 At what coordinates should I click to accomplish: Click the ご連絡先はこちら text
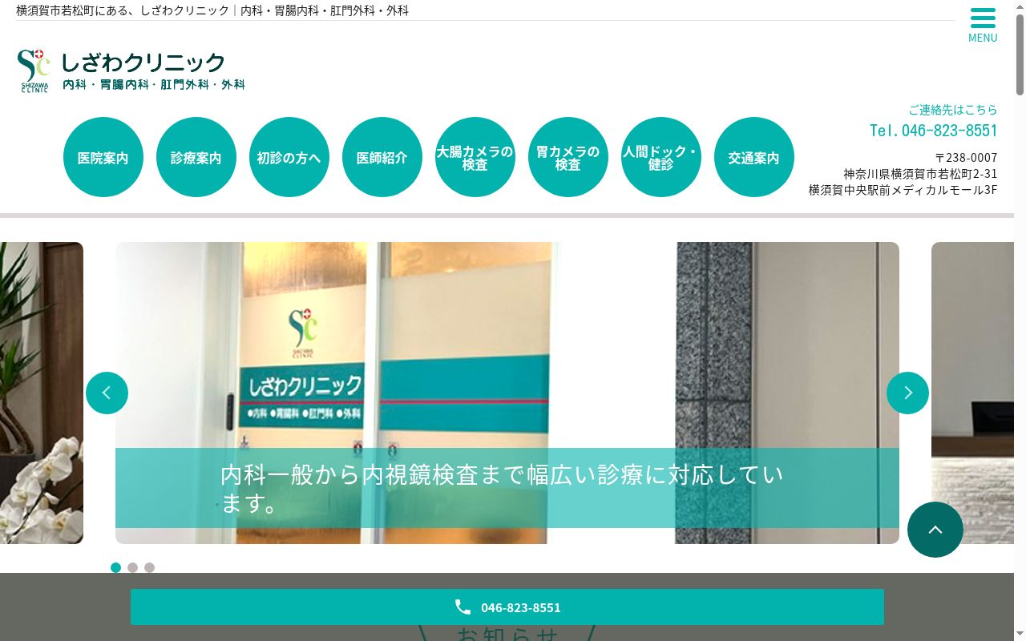point(953,109)
